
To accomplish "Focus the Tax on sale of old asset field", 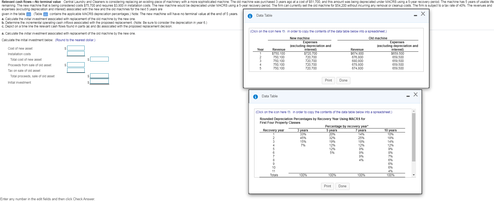I will point(76,70).
